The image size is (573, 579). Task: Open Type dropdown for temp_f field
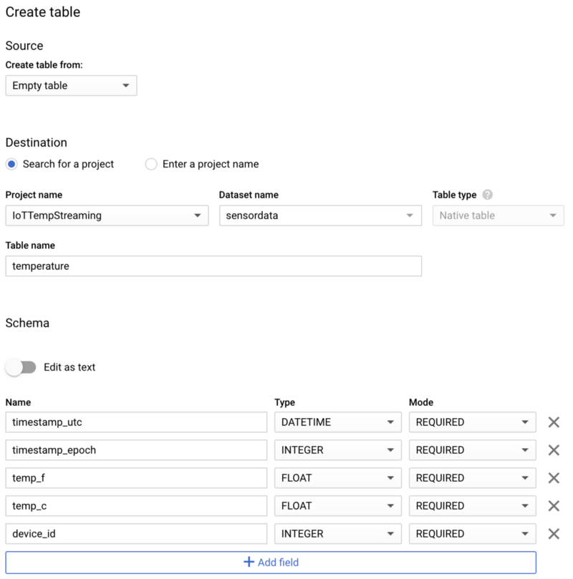[338, 478]
